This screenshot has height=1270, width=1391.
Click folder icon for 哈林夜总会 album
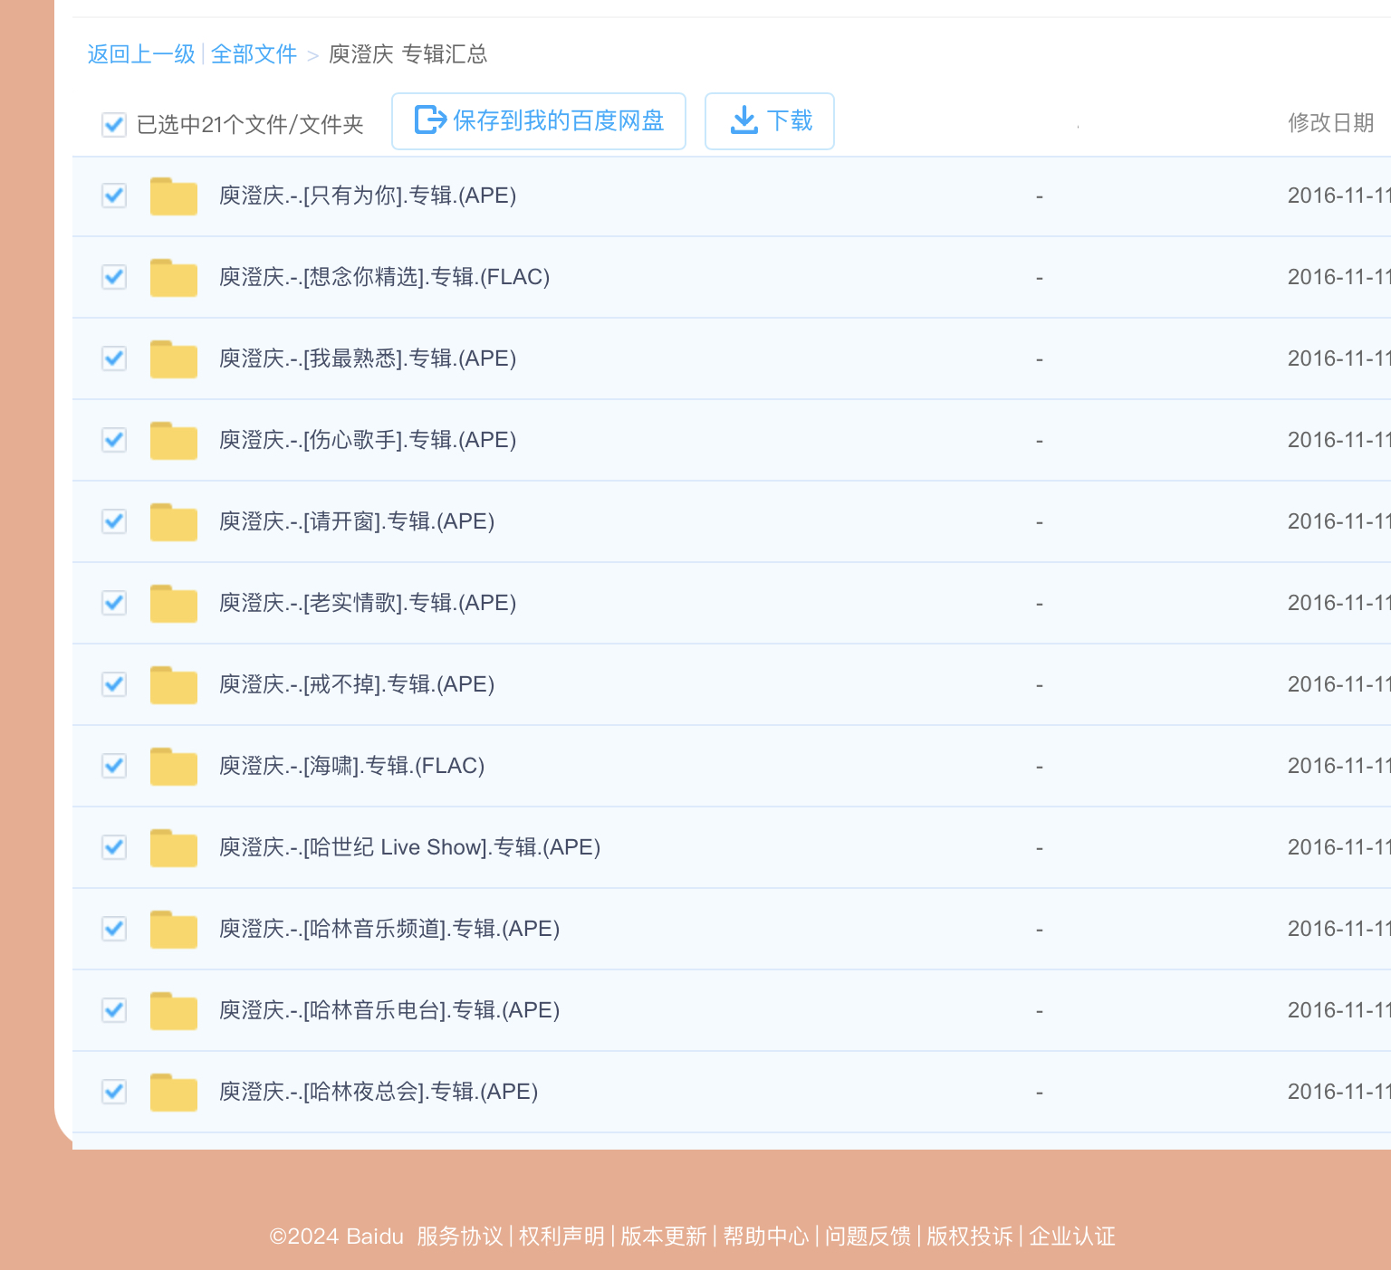174,1093
